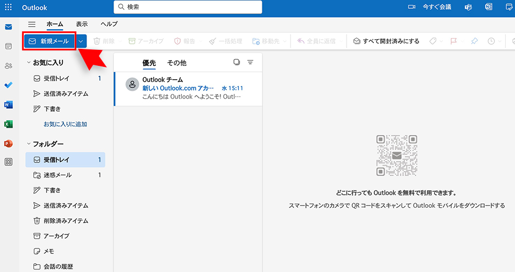Click the Outlook チーム sender avatar
This screenshot has width=515, height=272.
[x=132, y=85]
